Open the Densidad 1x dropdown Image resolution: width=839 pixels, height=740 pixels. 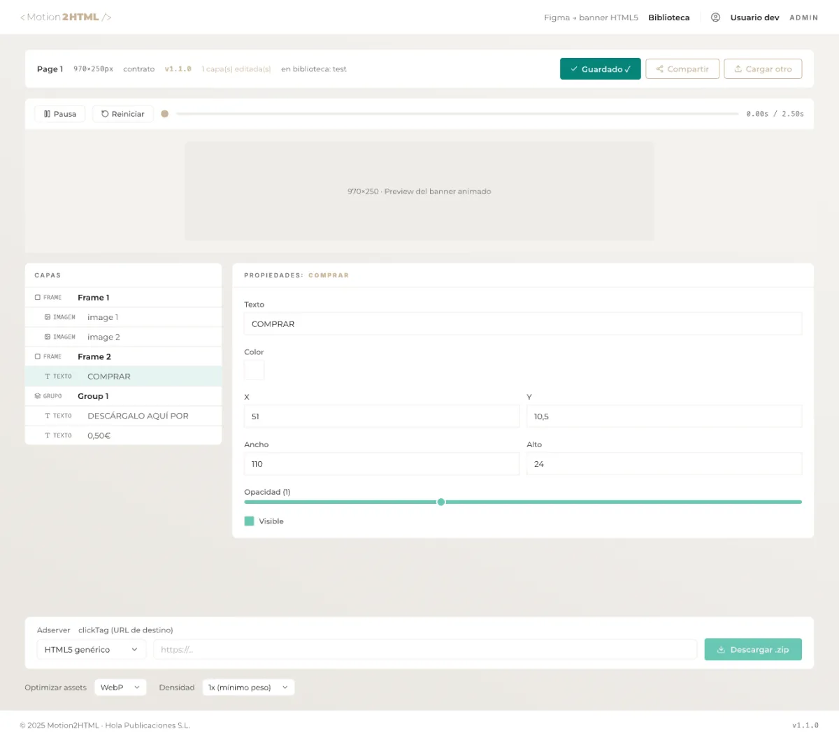[x=248, y=688]
